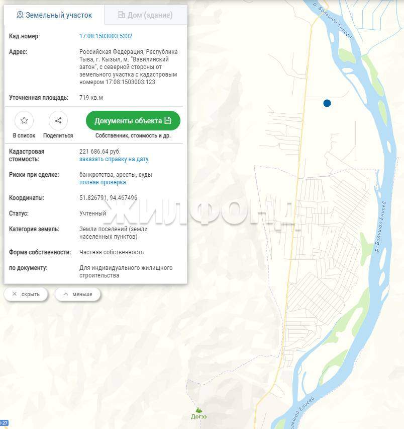Click the land category Земли поселений text
This screenshot has width=404, height=429.
click(x=114, y=233)
